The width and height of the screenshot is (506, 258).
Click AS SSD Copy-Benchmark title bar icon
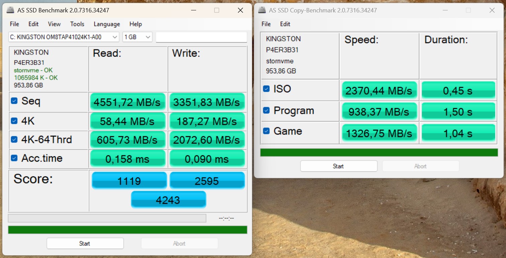(x=262, y=10)
